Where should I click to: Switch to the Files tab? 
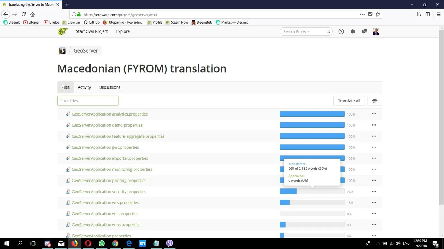tap(66, 87)
